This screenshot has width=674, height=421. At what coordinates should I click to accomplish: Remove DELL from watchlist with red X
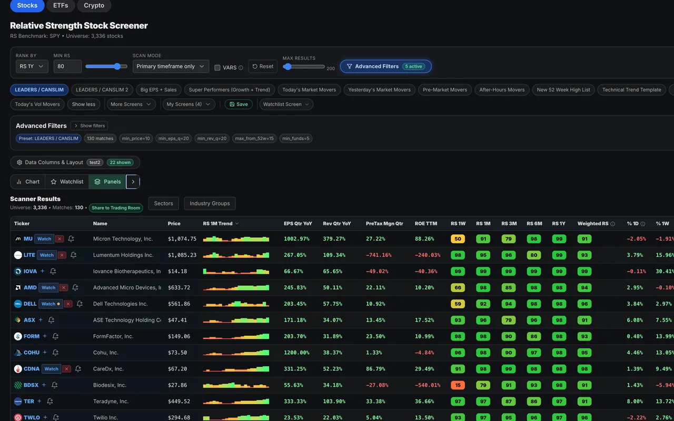(68, 304)
